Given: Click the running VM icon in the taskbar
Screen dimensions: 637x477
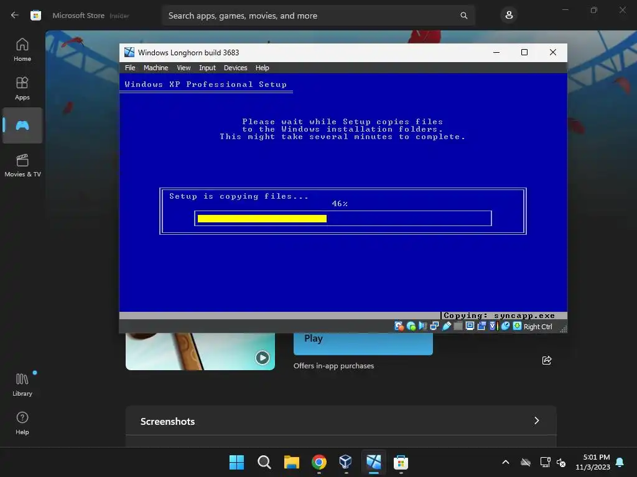Looking at the screenshot, I should (374, 462).
